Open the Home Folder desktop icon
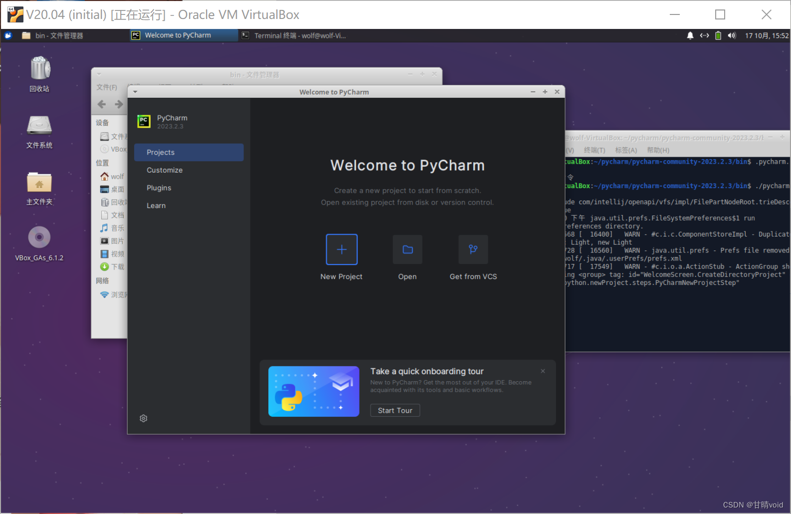Viewport: 791px width, 514px height. (39, 189)
